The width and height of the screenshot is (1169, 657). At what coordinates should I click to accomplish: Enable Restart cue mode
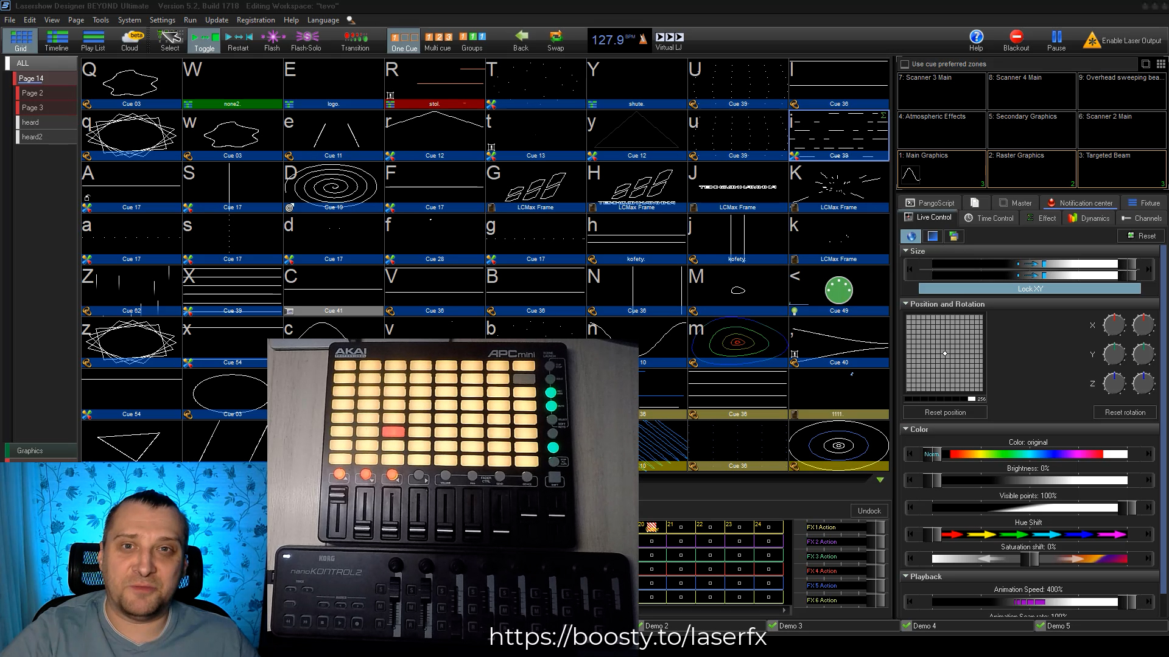click(x=238, y=41)
